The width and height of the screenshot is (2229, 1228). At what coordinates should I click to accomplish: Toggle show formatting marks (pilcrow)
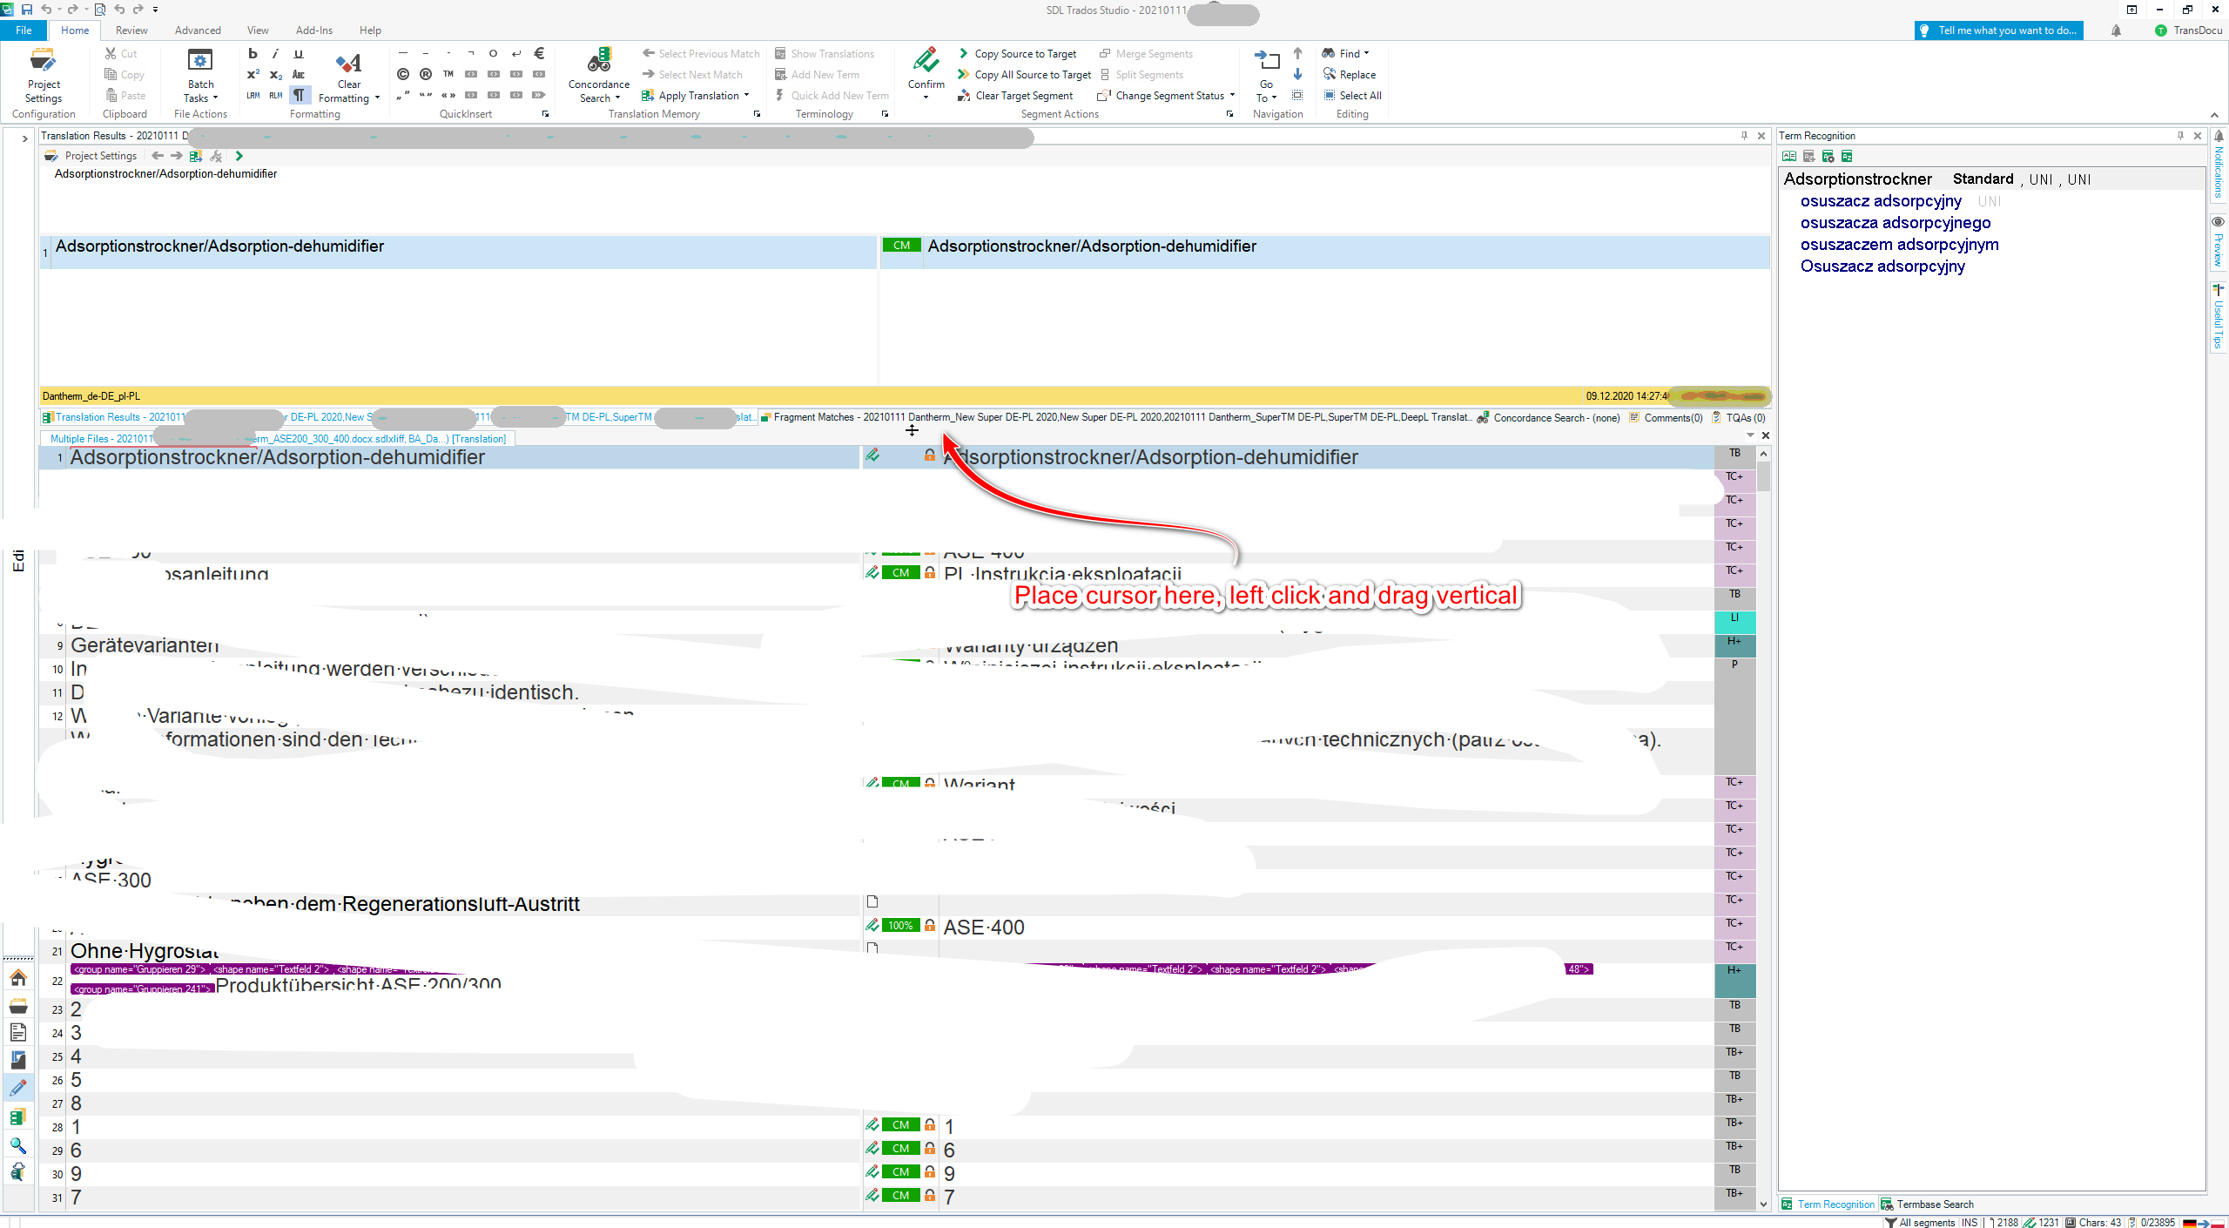[299, 95]
